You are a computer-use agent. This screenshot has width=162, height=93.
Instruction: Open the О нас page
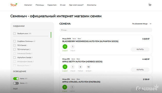(63, 5)
